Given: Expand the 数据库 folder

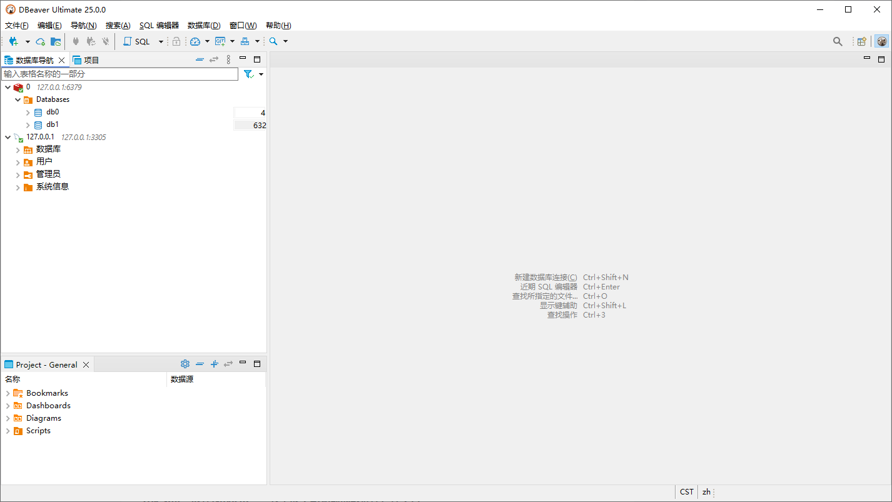Looking at the screenshot, I should click(18, 149).
